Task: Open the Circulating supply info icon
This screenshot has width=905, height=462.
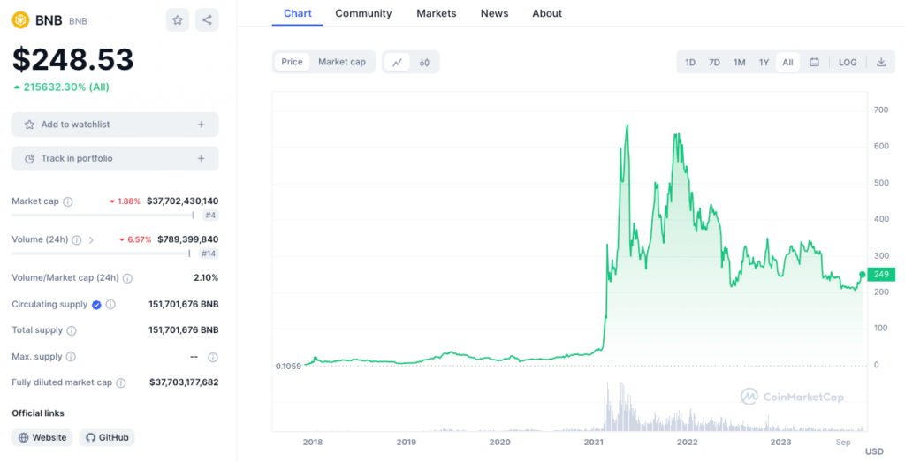Action: click(110, 305)
